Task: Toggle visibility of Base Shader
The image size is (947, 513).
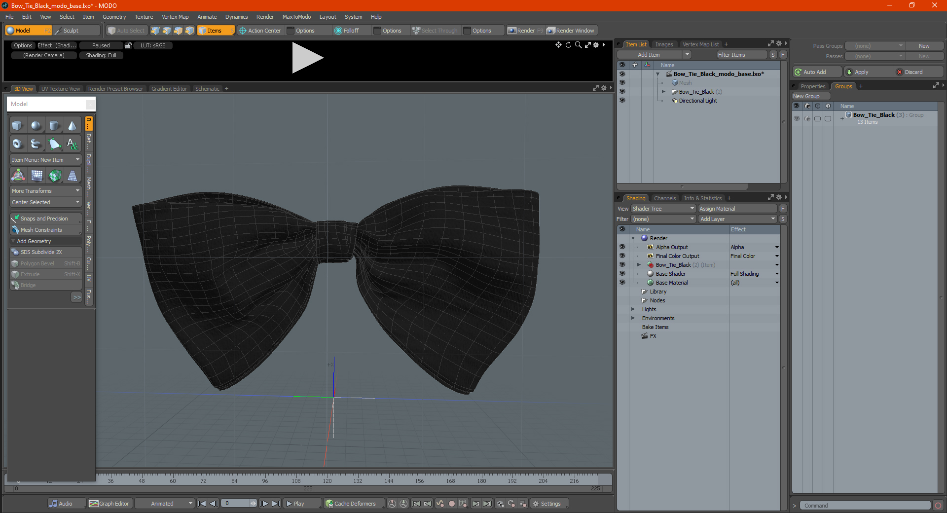Action: pos(622,274)
